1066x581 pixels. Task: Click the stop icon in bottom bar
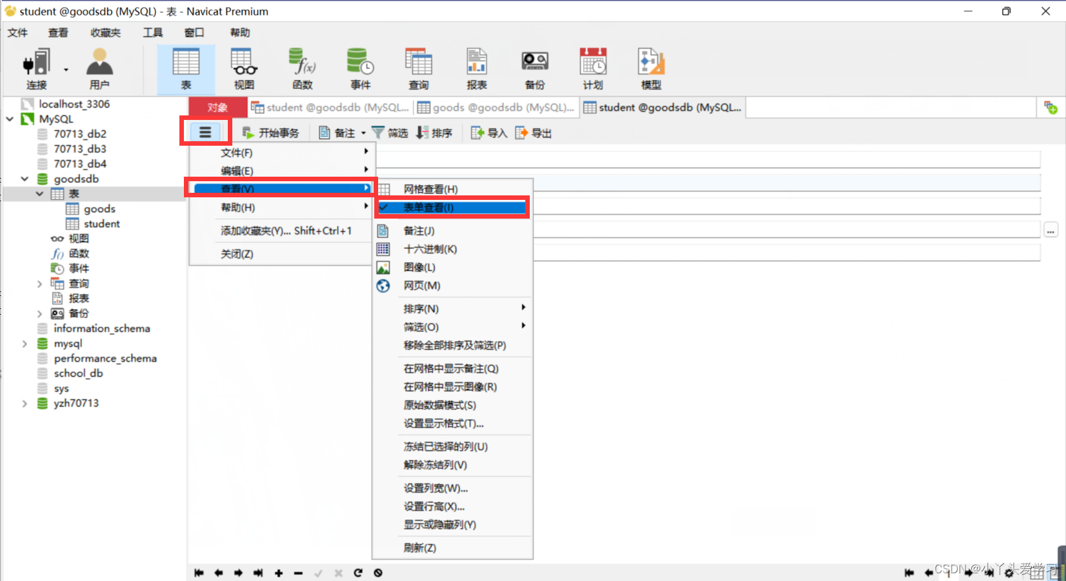pyautogui.click(x=378, y=573)
